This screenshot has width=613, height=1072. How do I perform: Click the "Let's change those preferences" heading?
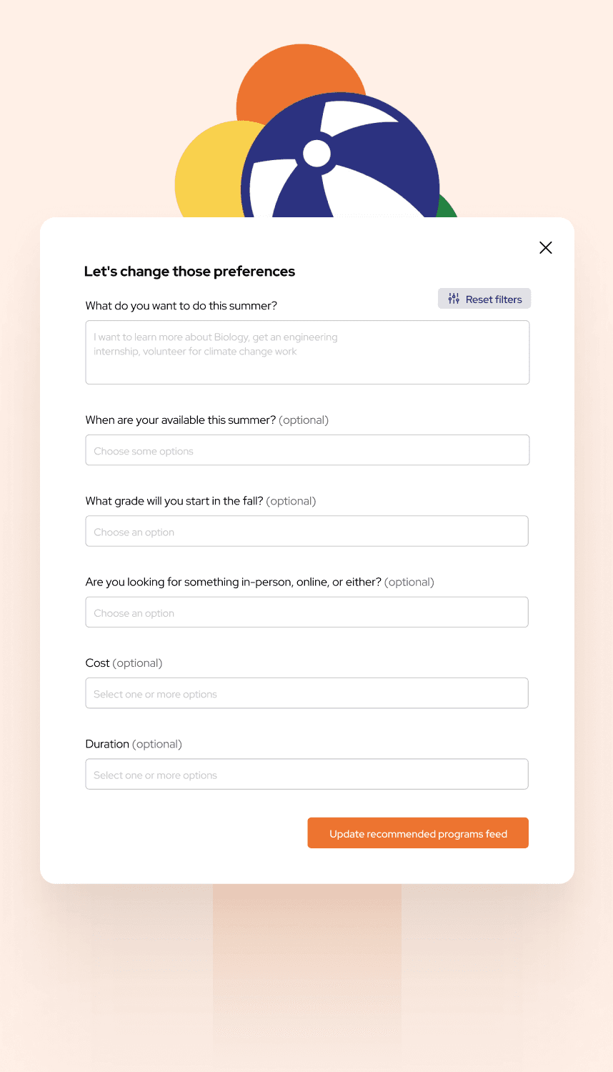click(x=189, y=272)
